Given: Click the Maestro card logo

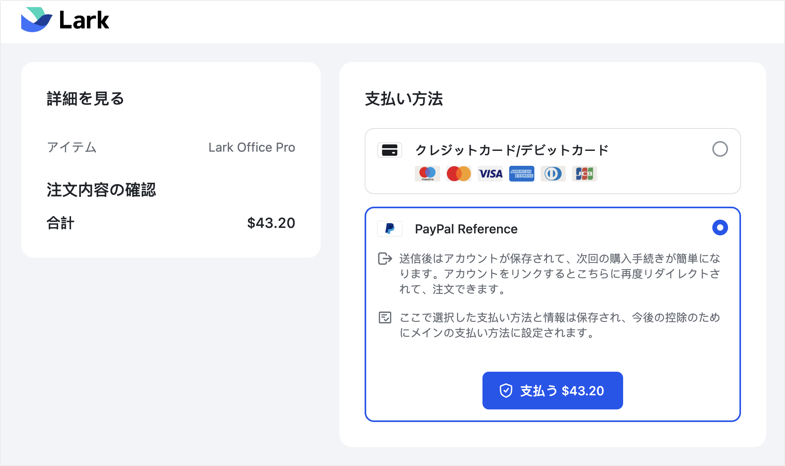Looking at the screenshot, I should (427, 174).
